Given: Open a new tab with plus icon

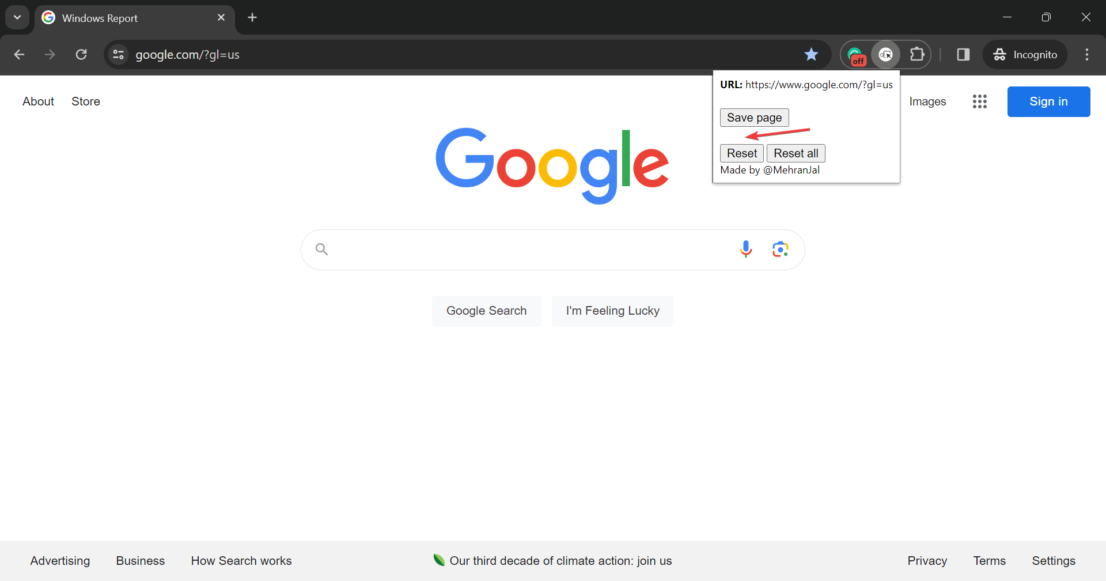Looking at the screenshot, I should tap(252, 17).
